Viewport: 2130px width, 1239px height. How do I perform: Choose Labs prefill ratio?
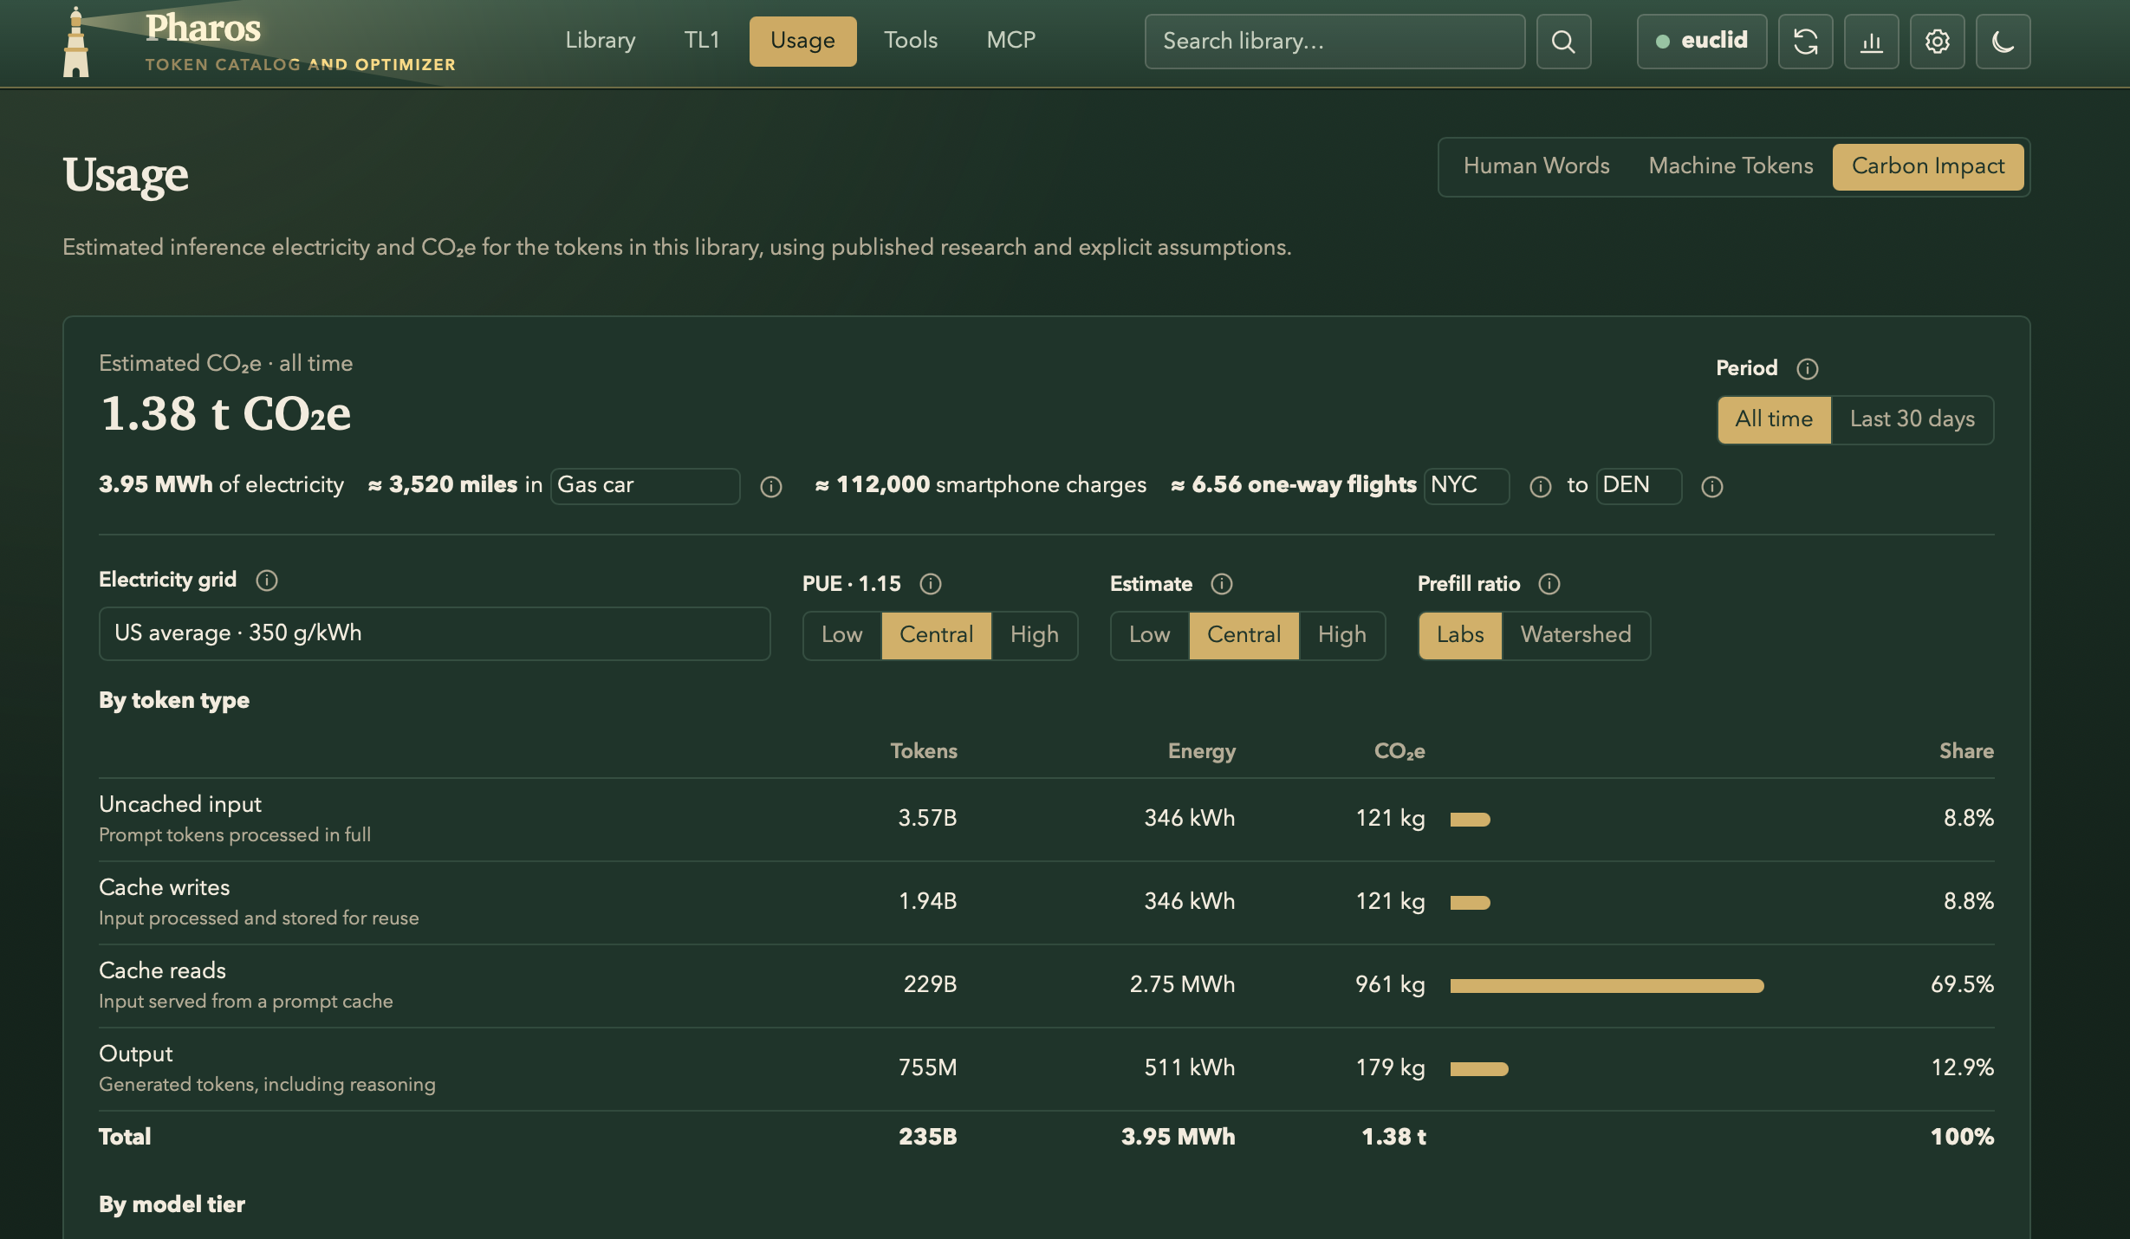pyautogui.click(x=1460, y=635)
